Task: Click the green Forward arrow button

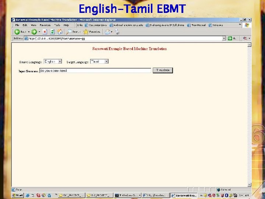Action: point(34,32)
